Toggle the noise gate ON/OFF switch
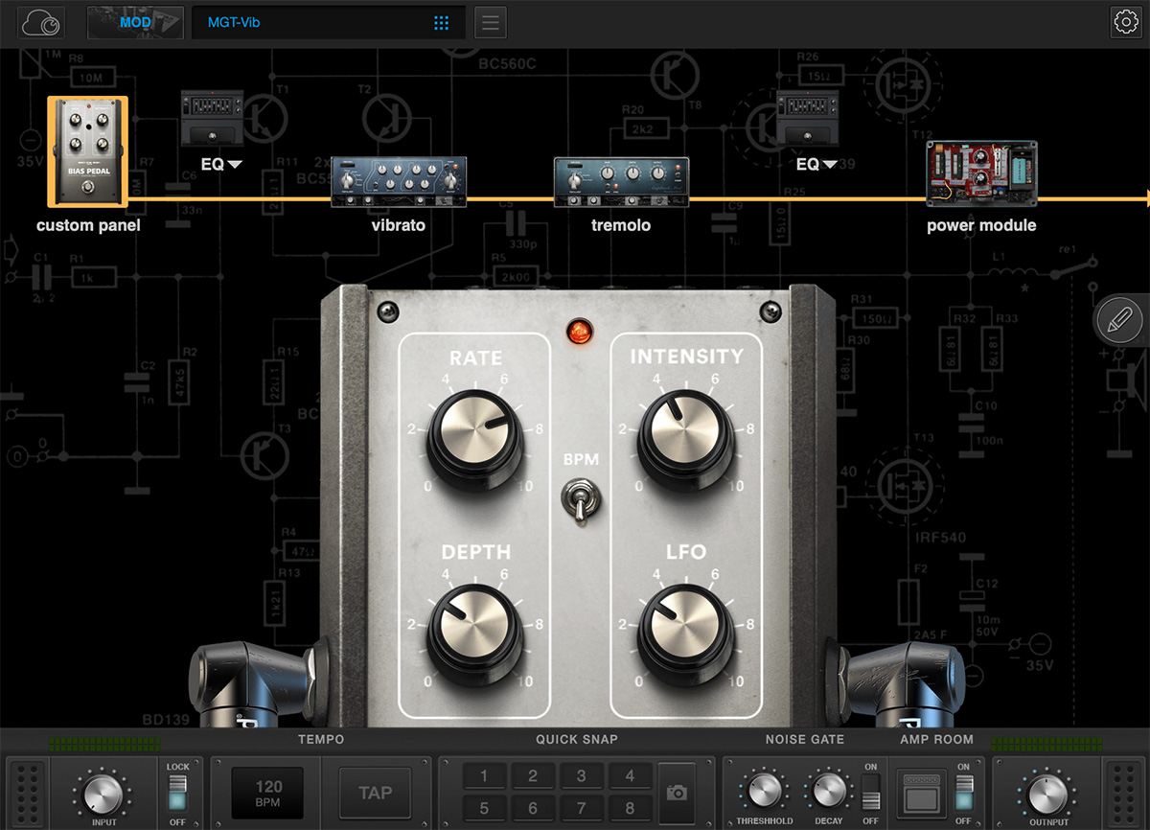This screenshot has height=830, width=1150. click(x=870, y=793)
